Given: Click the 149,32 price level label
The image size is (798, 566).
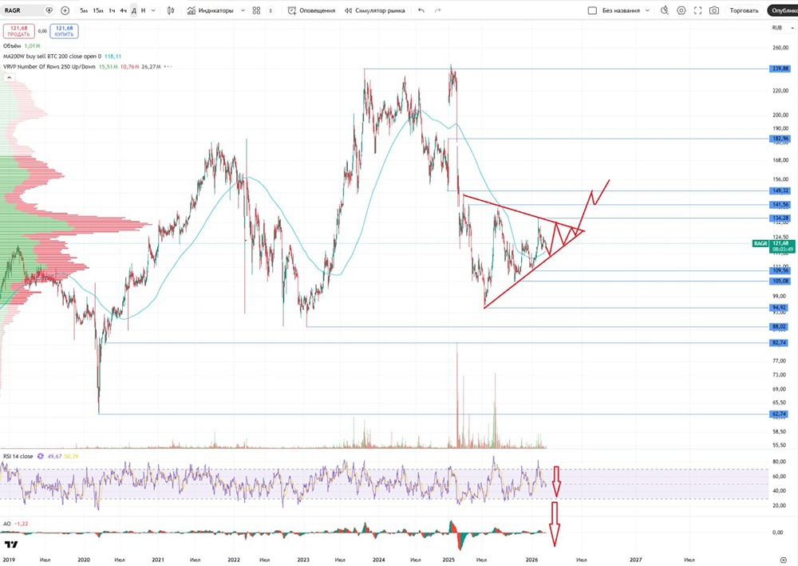Looking at the screenshot, I should [x=780, y=191].
